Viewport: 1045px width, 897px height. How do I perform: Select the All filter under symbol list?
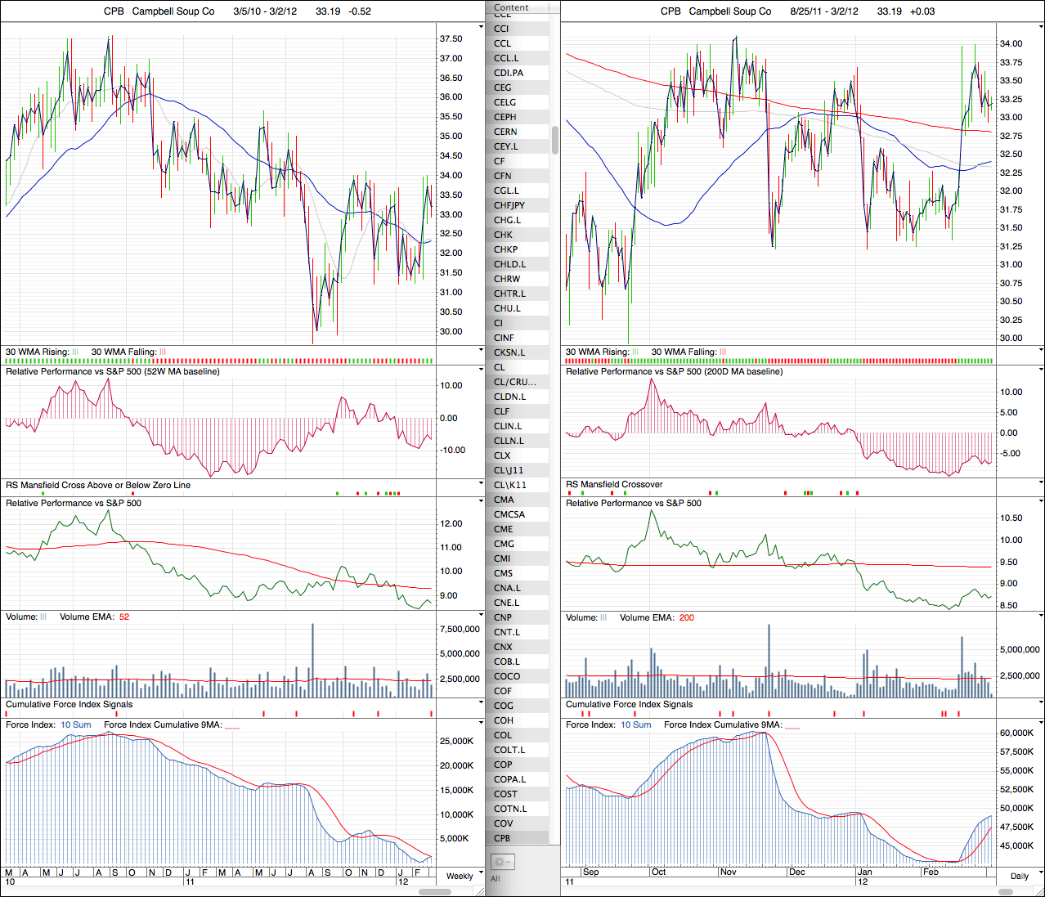coord(496,878)
